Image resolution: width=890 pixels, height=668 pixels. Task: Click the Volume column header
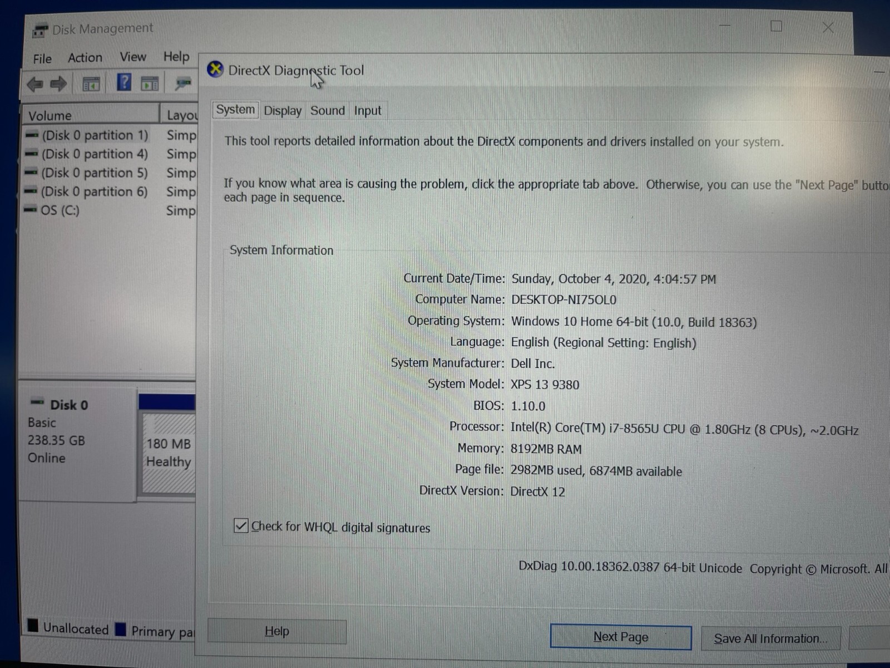tap(91, 115)
